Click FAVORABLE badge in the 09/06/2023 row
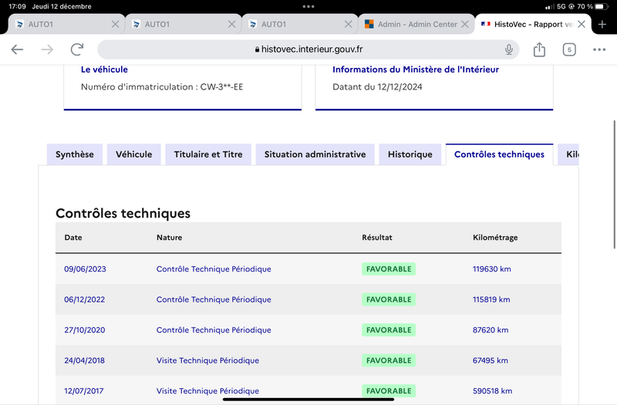 [x=389, y=268]
